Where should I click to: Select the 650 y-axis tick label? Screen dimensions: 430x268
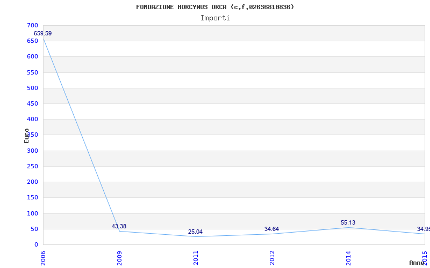[x=33, y=41]
